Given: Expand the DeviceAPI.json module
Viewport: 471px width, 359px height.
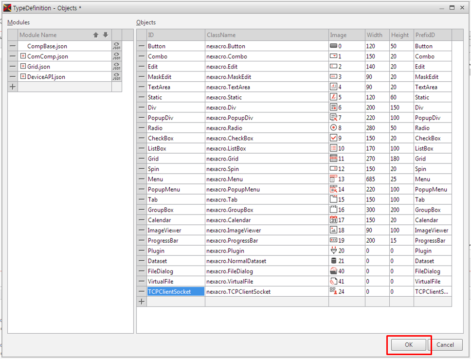Looking at the screenshot, I should [x=23, y=77].
